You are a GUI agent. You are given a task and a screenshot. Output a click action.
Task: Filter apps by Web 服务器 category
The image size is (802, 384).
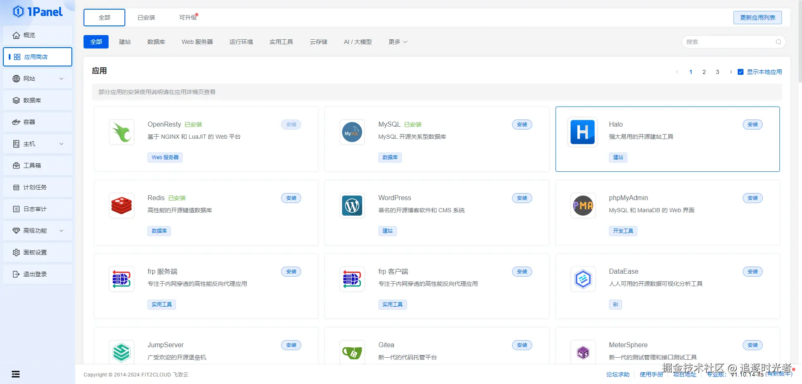point(197,42)
